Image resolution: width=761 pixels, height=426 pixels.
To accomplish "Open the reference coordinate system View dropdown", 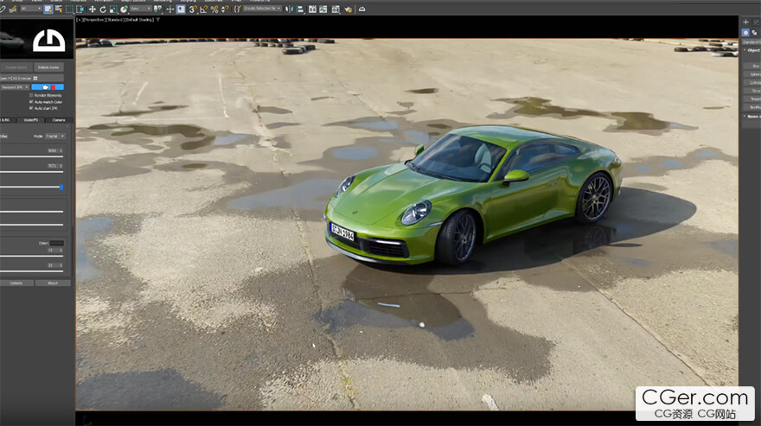I will [140, 9].
